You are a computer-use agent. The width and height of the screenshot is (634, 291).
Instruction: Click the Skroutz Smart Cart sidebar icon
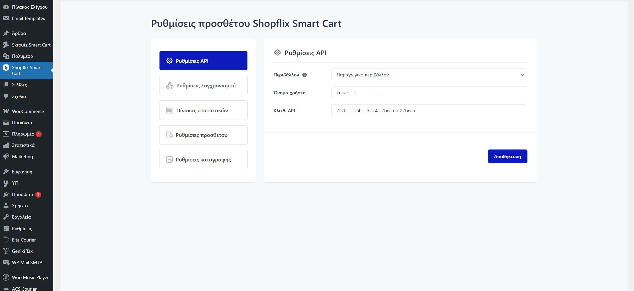click(x=6, y=45)
